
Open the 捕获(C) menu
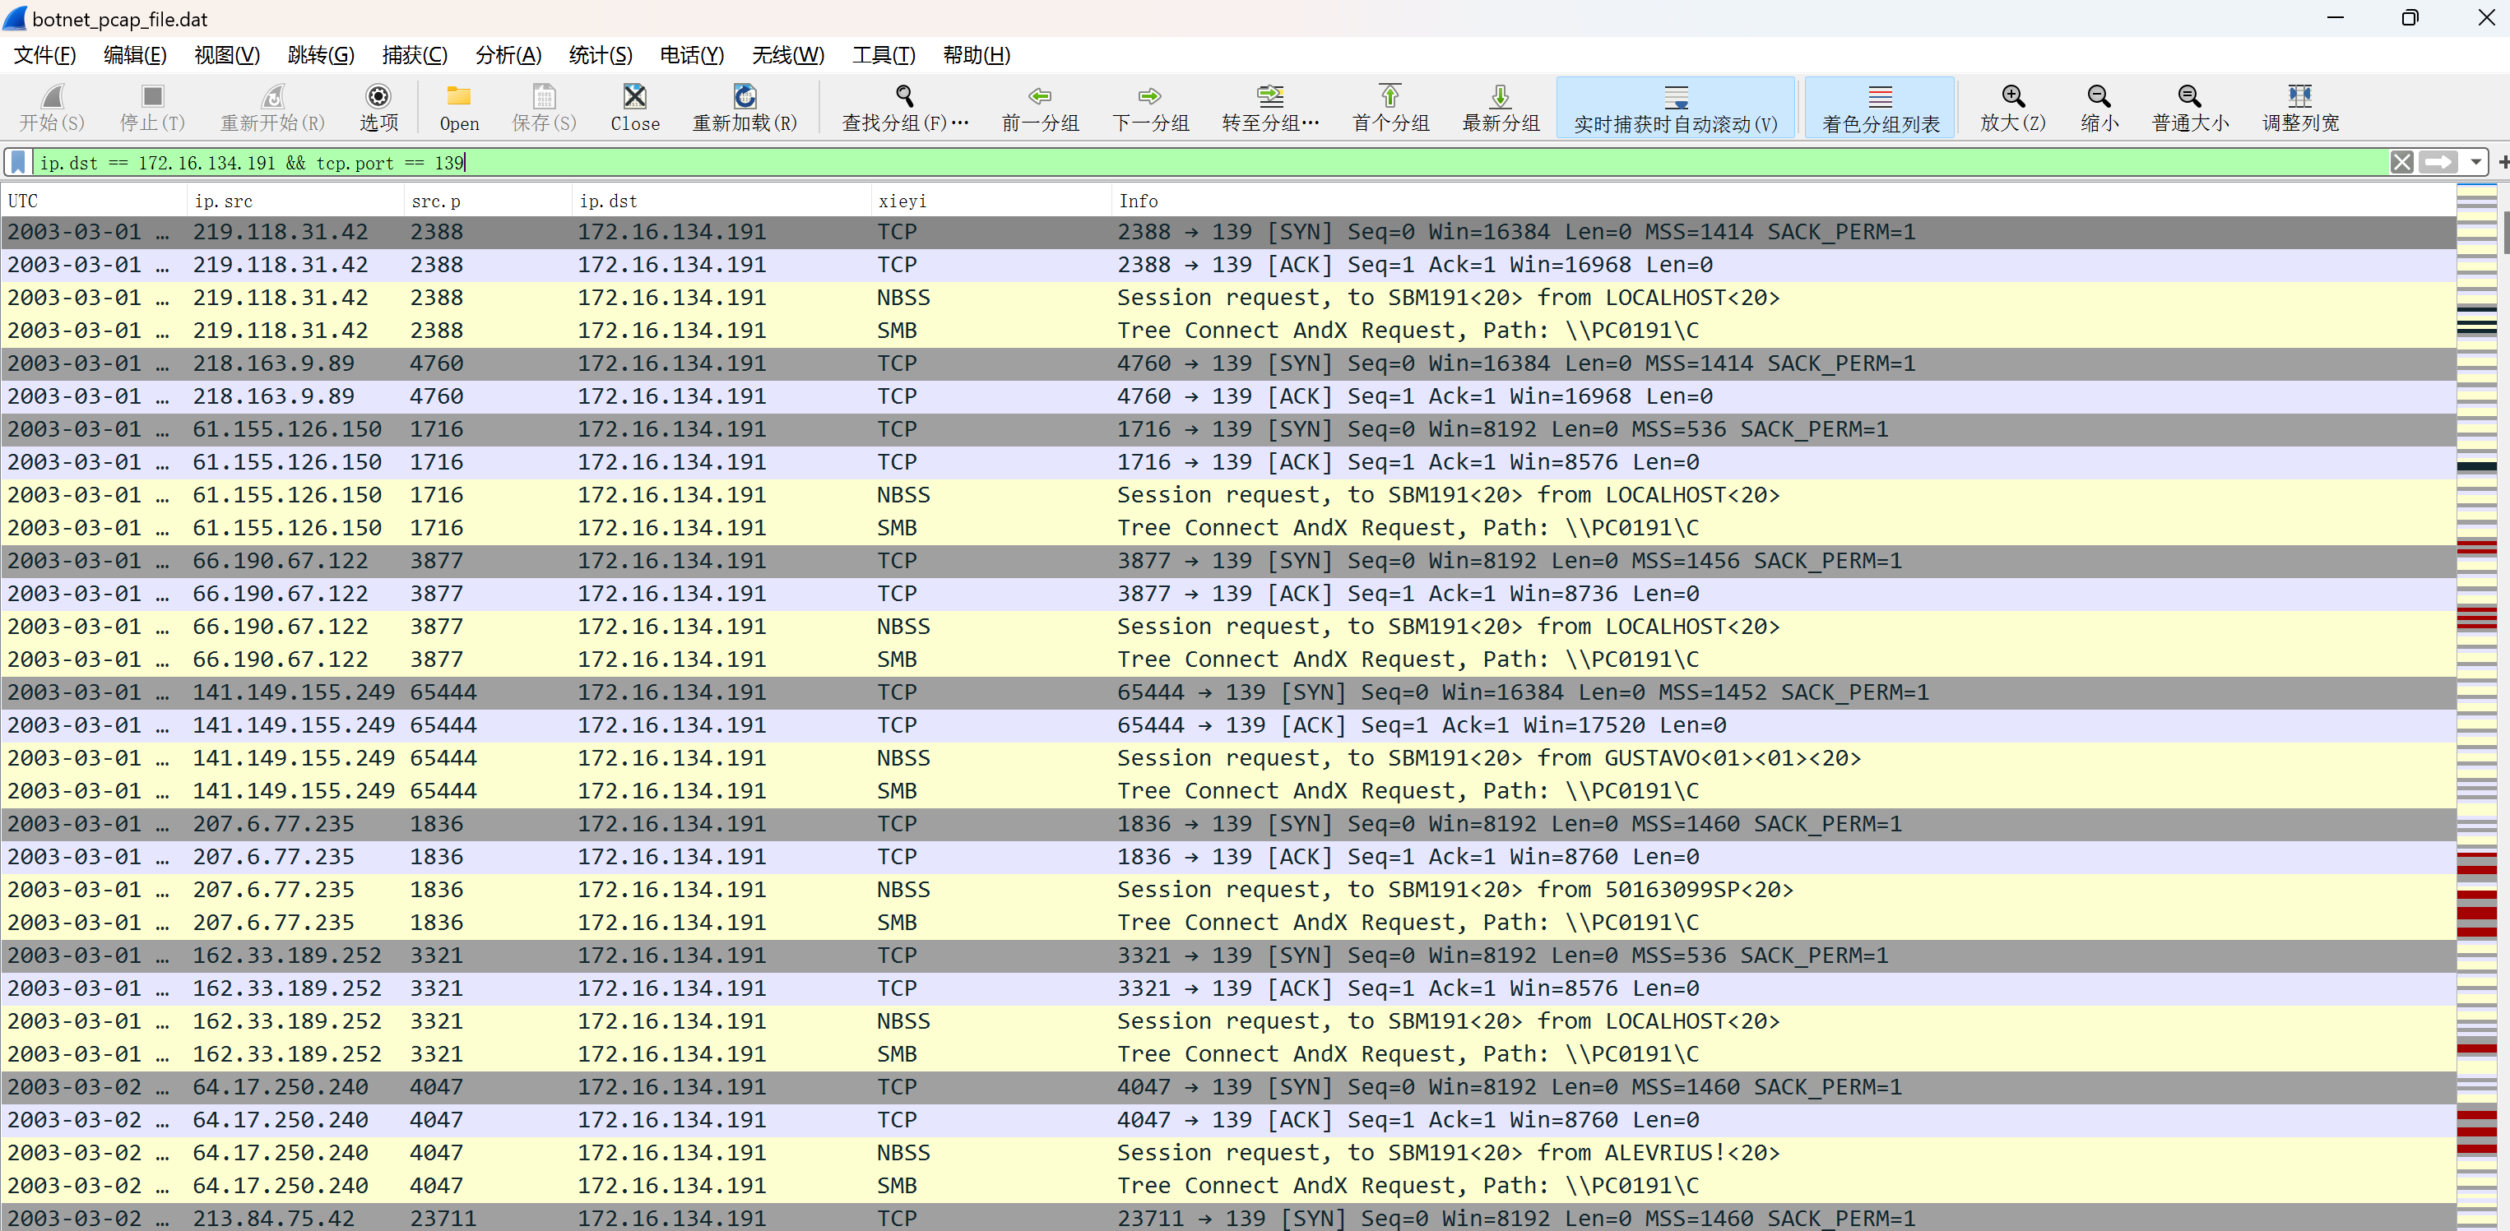tap(414, 54)
